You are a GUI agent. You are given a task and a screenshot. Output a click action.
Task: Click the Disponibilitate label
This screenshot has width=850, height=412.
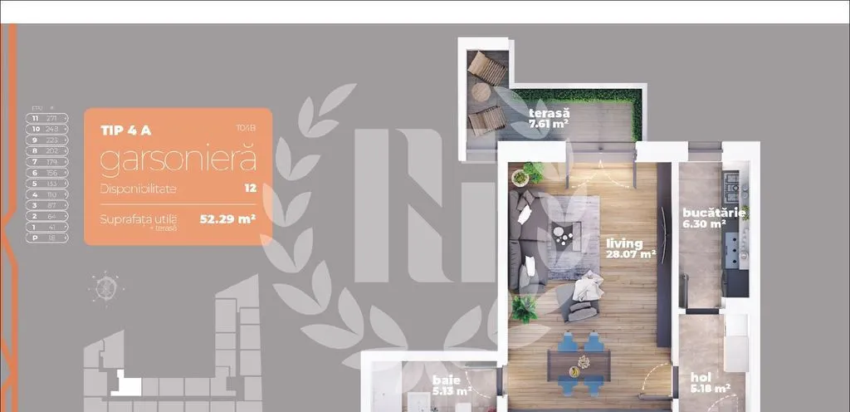[138, 189]
